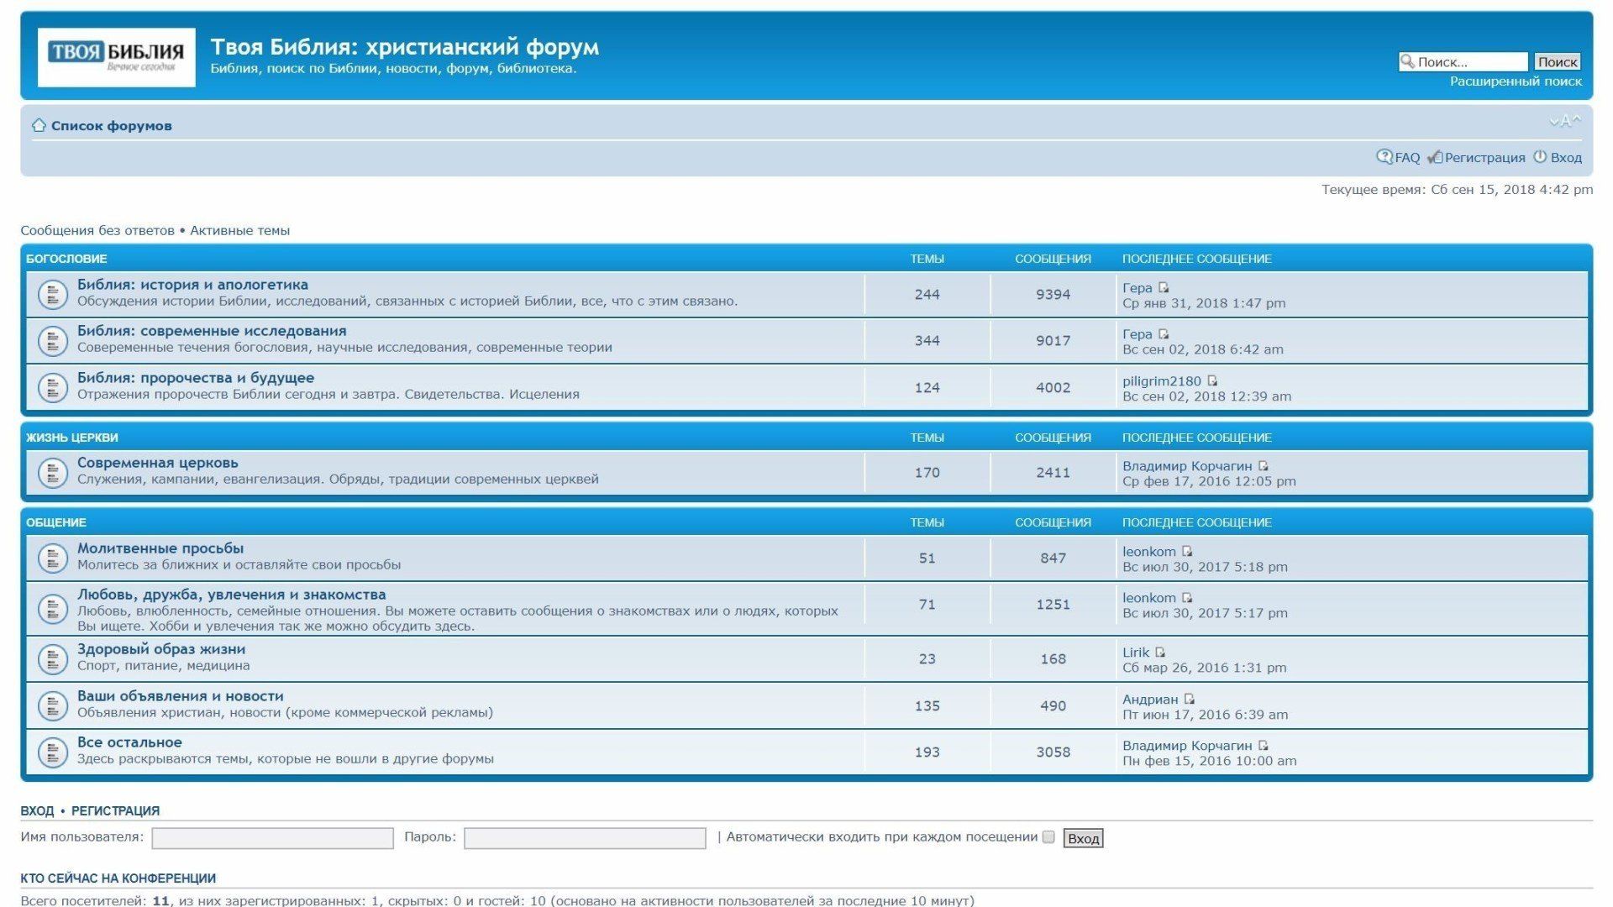Viewport: 1613px width, 907px height.
Task: Open the ЖИЗНЬ ЦЕРКВИ category header
Action: coord(72,438)
